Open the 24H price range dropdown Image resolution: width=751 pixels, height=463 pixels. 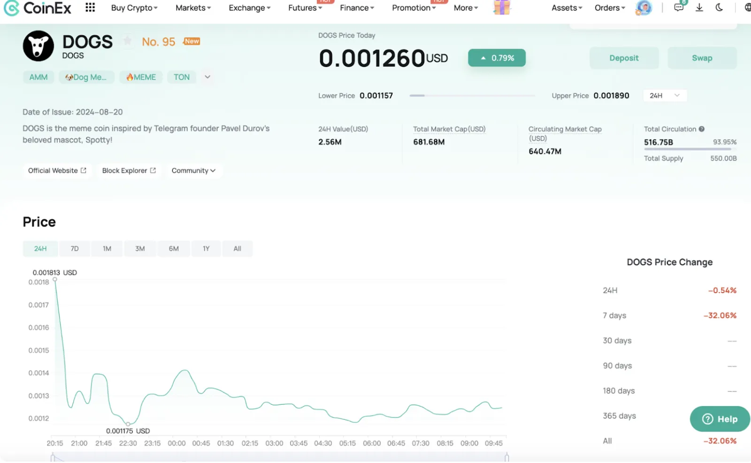click(665, 96)
